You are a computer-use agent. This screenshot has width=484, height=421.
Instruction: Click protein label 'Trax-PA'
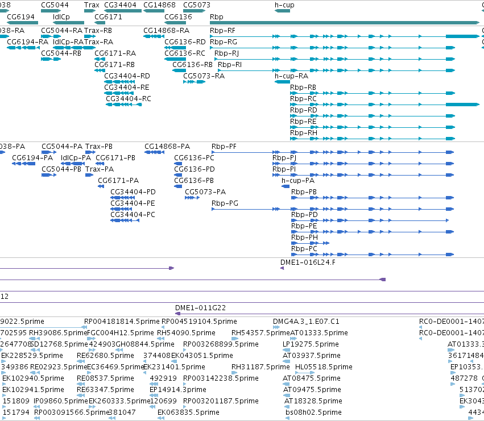click(100, 169)
